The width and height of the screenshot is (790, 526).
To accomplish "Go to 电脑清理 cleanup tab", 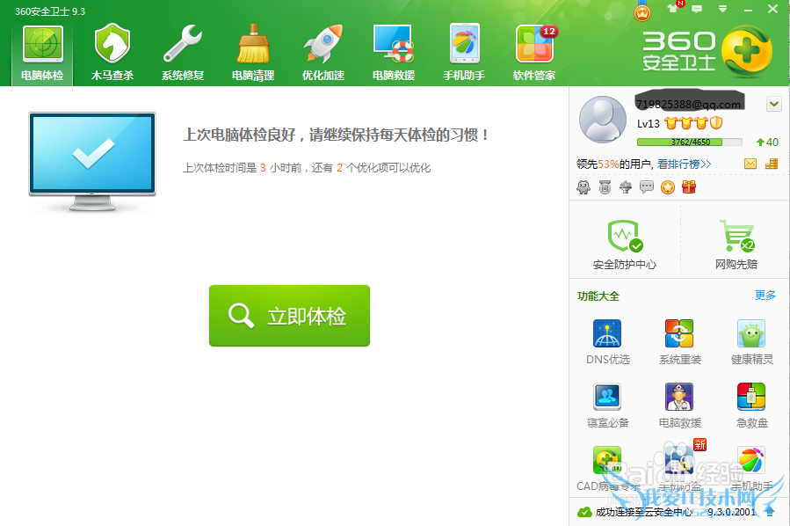I will click(x=253, y=53).
